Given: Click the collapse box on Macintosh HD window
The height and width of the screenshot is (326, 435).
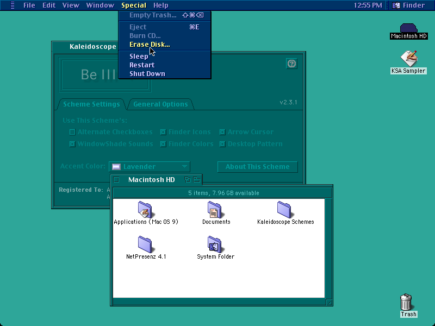Looking at the screenshot, I should tap(197, 180).
